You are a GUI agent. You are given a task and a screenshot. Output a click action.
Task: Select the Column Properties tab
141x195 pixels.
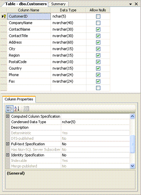pos(19,99)
